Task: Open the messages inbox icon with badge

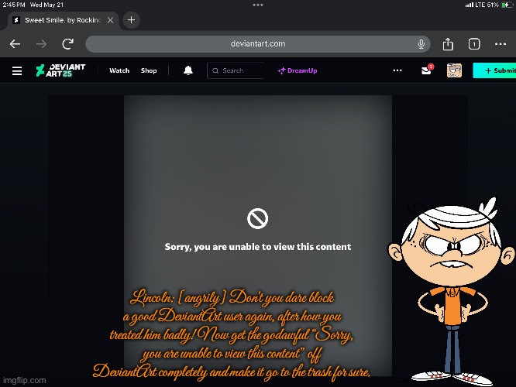Action: (x=427, y=70)
